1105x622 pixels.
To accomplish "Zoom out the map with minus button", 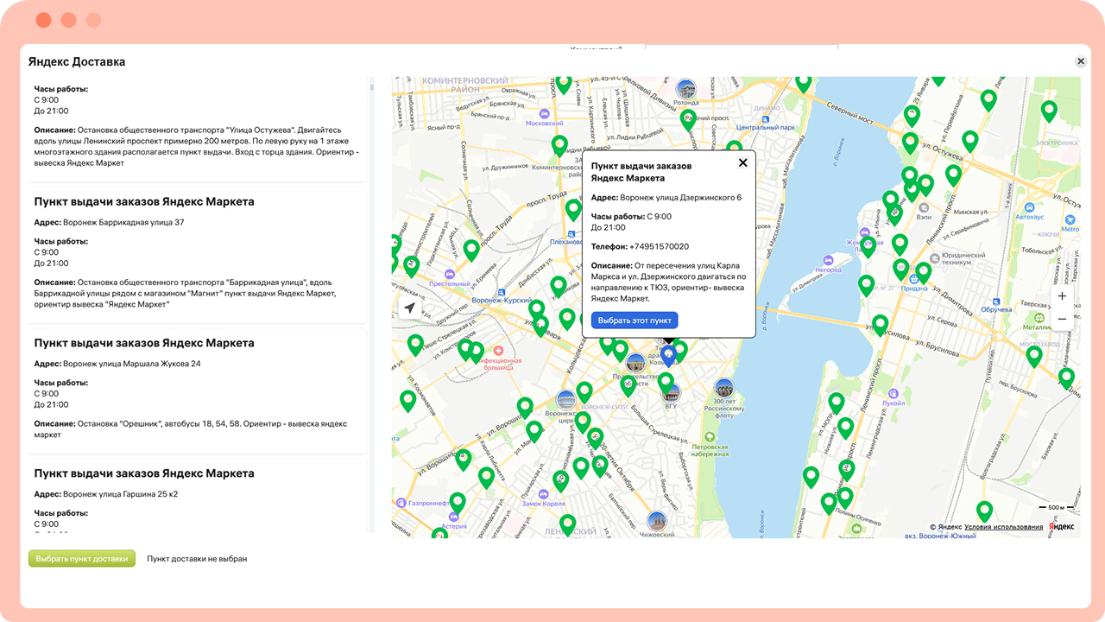I will click(1062, 319).
